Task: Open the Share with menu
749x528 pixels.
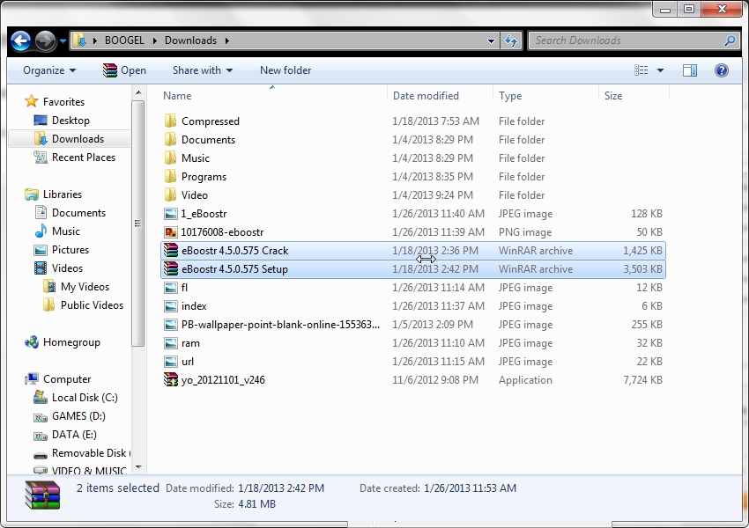Action: 203,70
